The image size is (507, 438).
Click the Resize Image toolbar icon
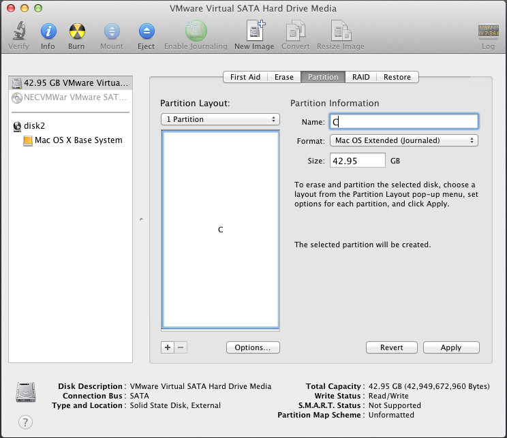(x=341, y=31)
